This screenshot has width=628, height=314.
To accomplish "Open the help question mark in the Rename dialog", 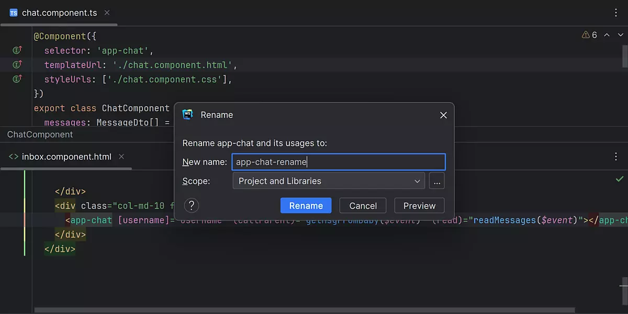I will click(192, 205).
